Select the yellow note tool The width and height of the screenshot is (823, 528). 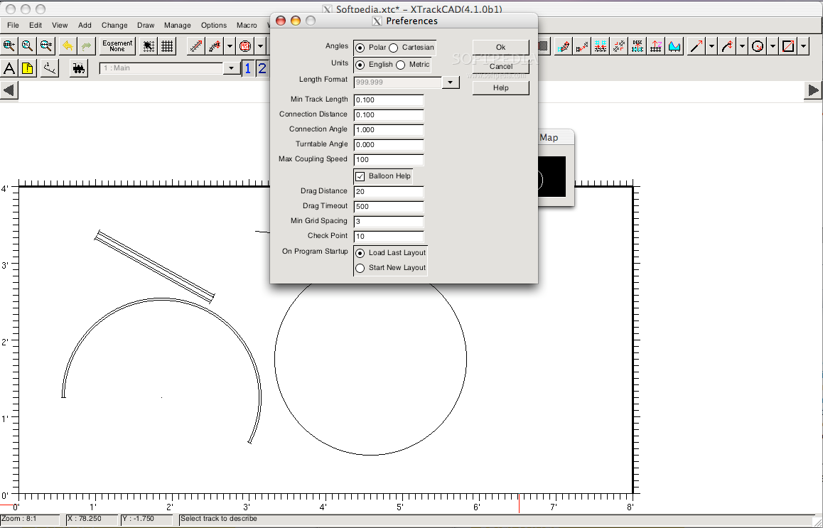pyautogui.click(x=28, y=68)
